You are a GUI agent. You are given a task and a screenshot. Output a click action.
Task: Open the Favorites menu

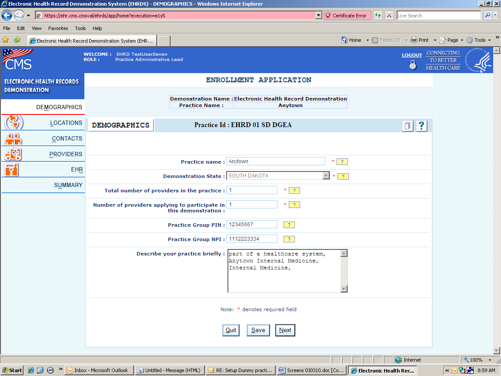58,28
